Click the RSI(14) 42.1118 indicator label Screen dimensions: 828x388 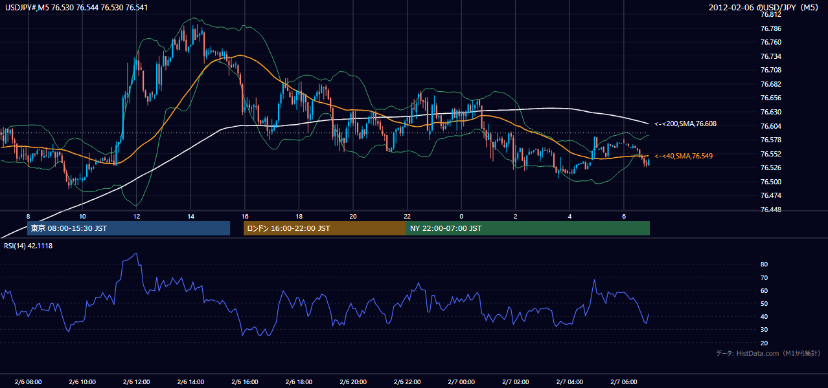tap(29, 246)
